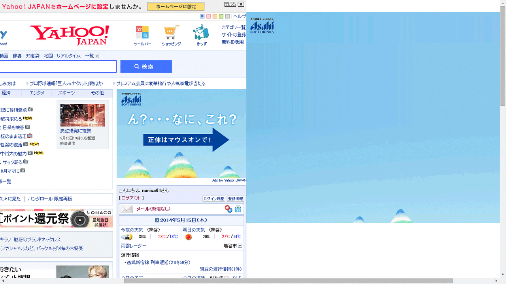Click the 炭鉱爆発 news photo thumbnail
Viewport: 506px width, 284px height.
pos(83,115)
